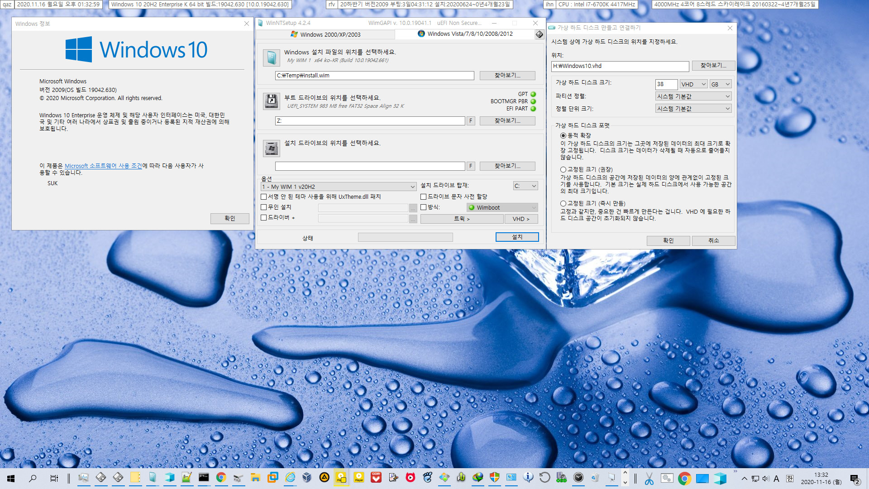The image size is (869, 489).
Task: Click 확인 in the Windows 정보 window
Action: (229, 219)
